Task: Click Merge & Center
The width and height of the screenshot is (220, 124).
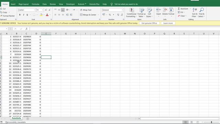Action: coord(88,15)
